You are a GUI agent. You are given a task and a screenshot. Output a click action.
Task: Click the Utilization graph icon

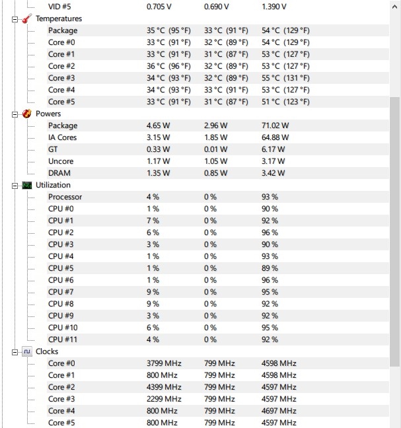pos(26,186)
